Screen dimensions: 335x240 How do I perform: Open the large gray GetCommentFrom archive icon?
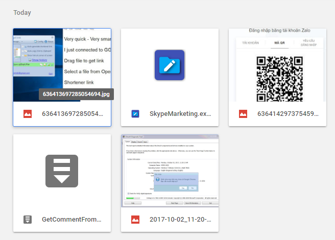coord(62,171)
